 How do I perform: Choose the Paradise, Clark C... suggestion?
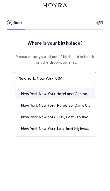[55, 105]
